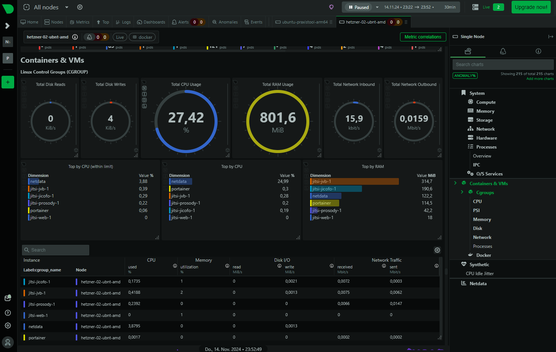Click the room settings gear icon
Viewport: 556px width, 352px height.
click(80, 7)
